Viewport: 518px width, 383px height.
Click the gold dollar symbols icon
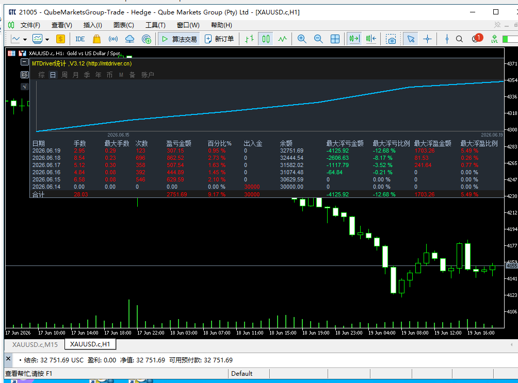pos(60,39)
